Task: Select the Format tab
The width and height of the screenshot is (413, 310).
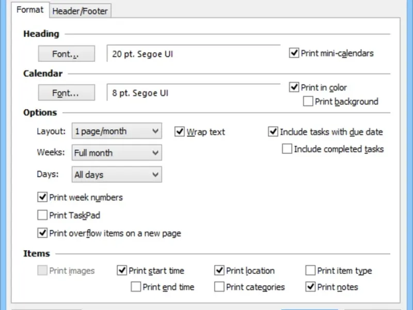Action: click(x=30, y=10)
